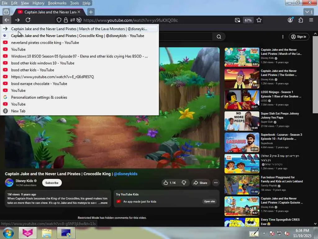Open Super Siah Eat Peeps video title
The width and height of the screenshot is (318, 239).
tap(280, 115)
